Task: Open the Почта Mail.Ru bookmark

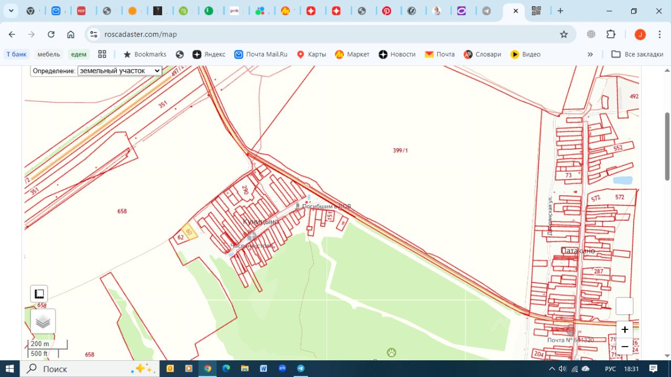Action: tap(261, 54)
